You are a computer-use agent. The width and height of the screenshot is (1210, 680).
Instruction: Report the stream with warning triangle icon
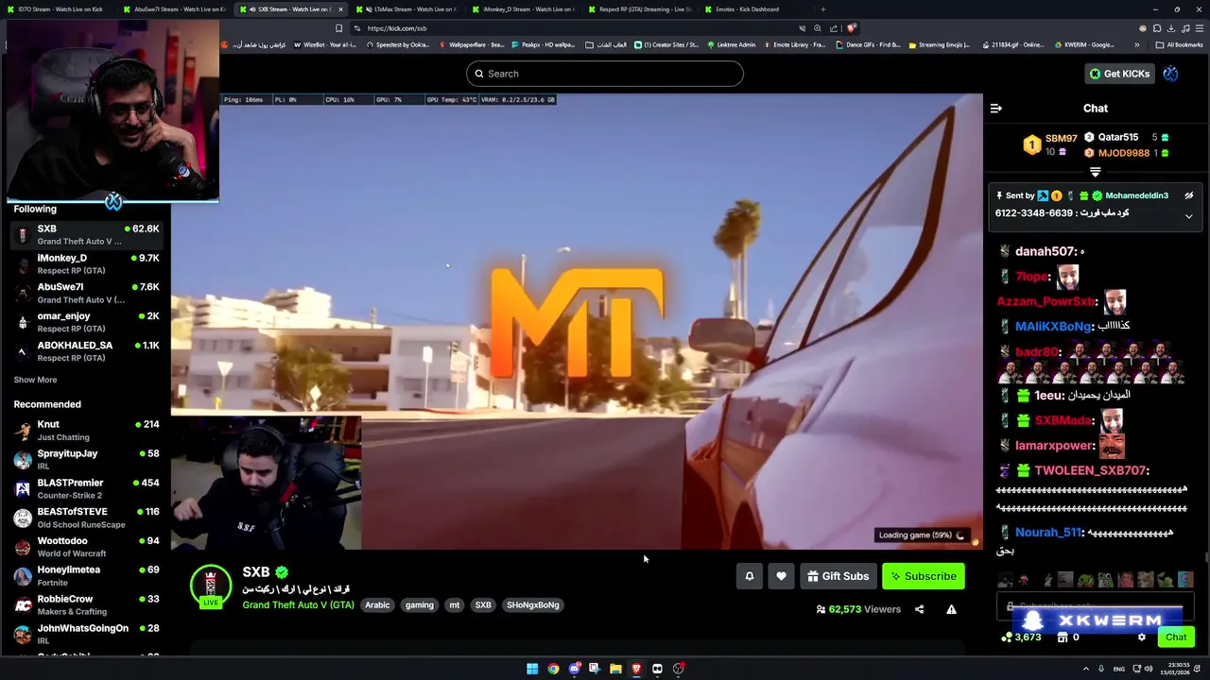click(951, 609)
